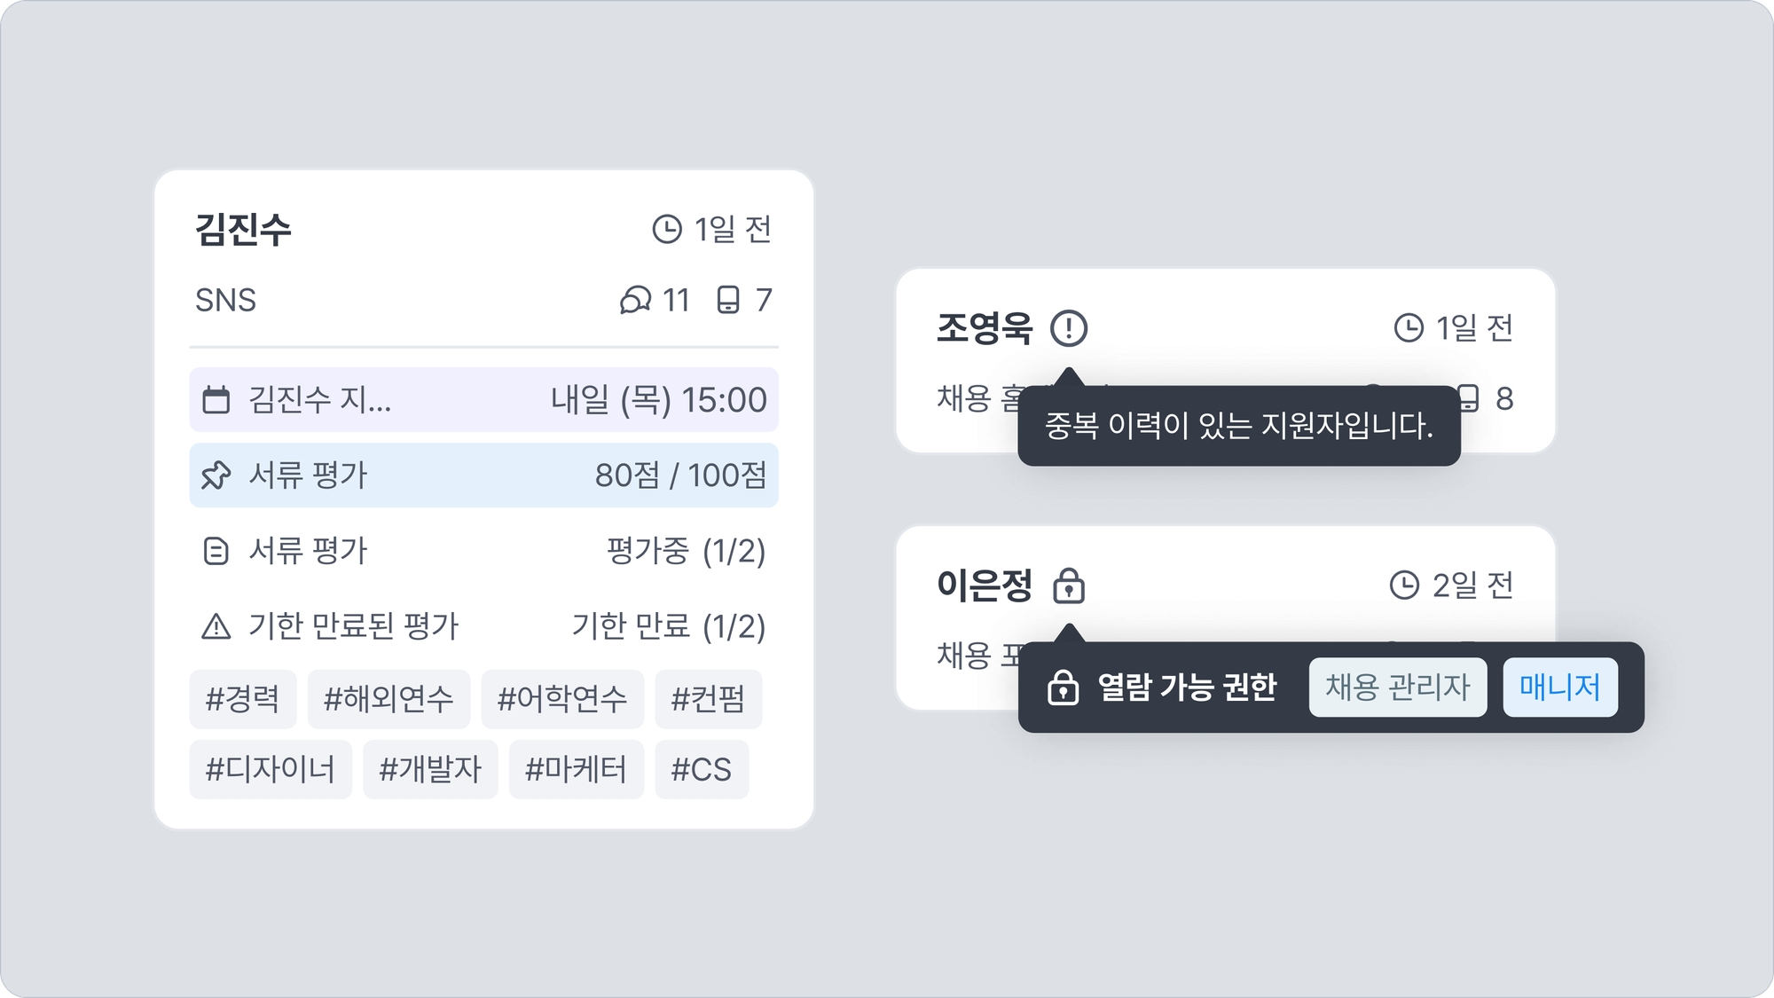Click the #해외연수 tag
The width and height of the screenshot is (1774, 998).
point(389,699)
